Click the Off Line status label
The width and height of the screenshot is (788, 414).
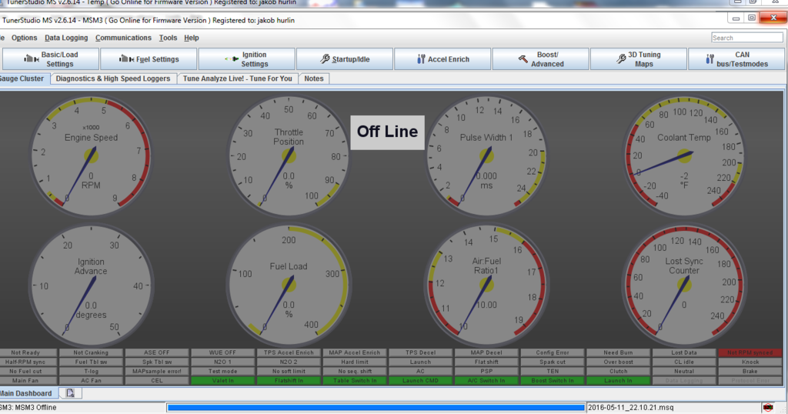(388, 132)
